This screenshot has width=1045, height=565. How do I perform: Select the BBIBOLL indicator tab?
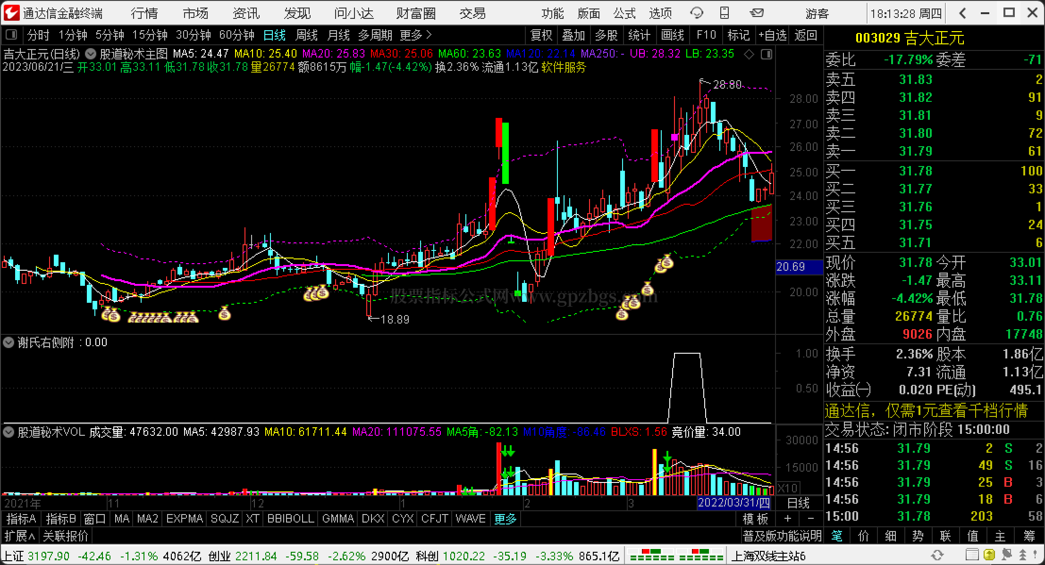coord(291,519)
